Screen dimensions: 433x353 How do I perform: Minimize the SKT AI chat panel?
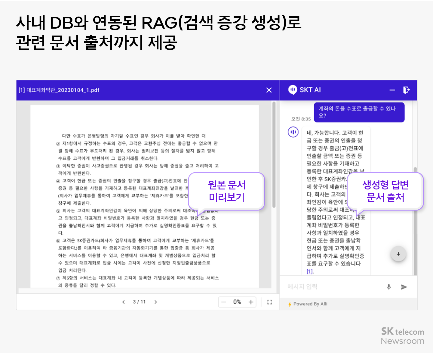click(x=392, y=90)
